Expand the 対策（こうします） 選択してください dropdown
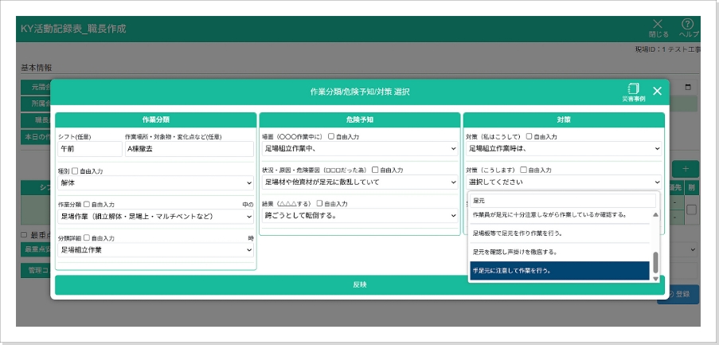 [x=564, y=182]
